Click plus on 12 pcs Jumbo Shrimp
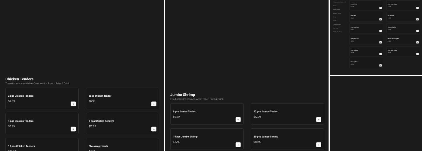The image size is (422, 151). [x=319, y=120]
